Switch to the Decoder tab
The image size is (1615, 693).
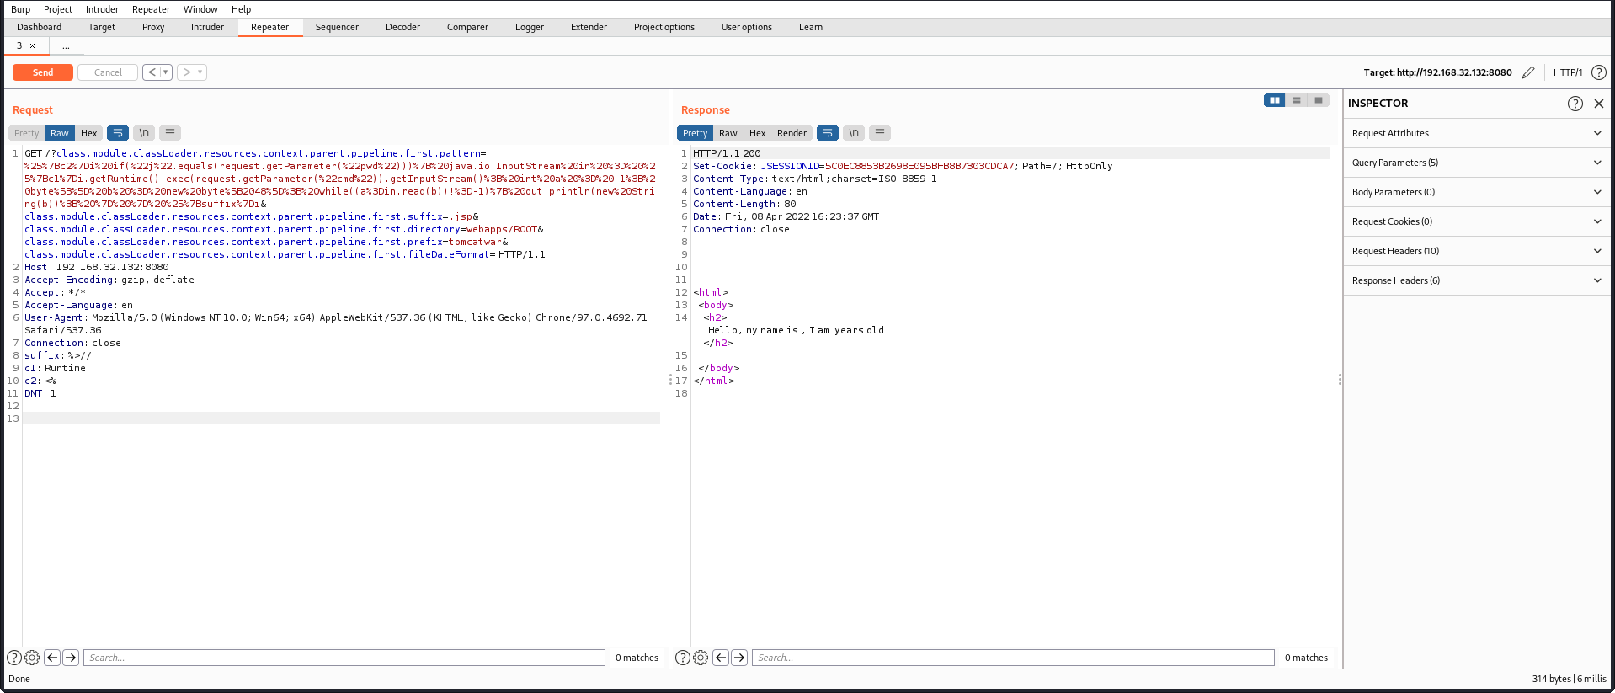402,27
